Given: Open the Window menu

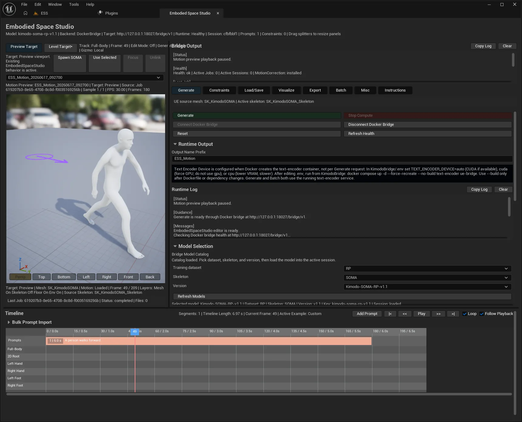Looking at the screenshot, I should (x=55, y=5).
